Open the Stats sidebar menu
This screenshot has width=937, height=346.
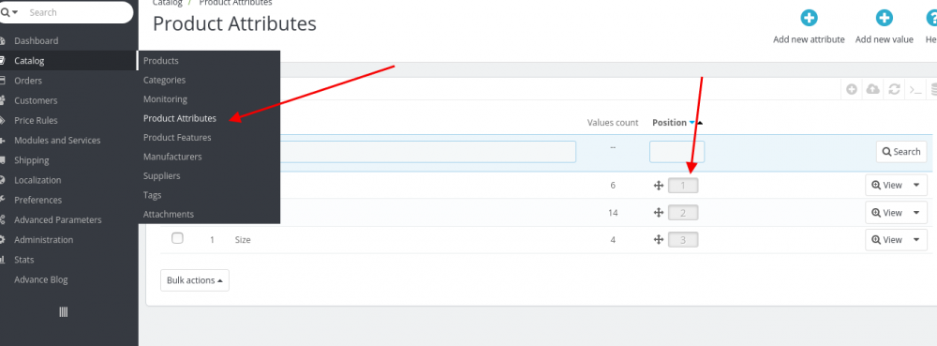pyautogui.click(x=24, y=260)
